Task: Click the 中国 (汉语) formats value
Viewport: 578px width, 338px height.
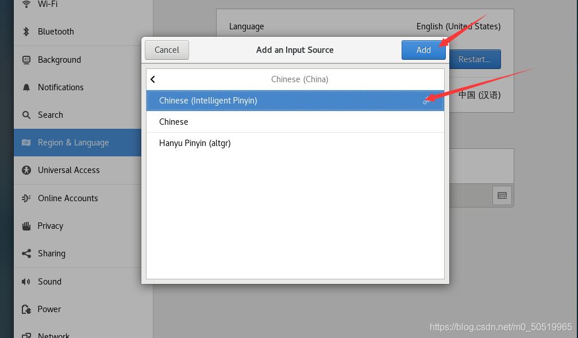Action: 479,95
